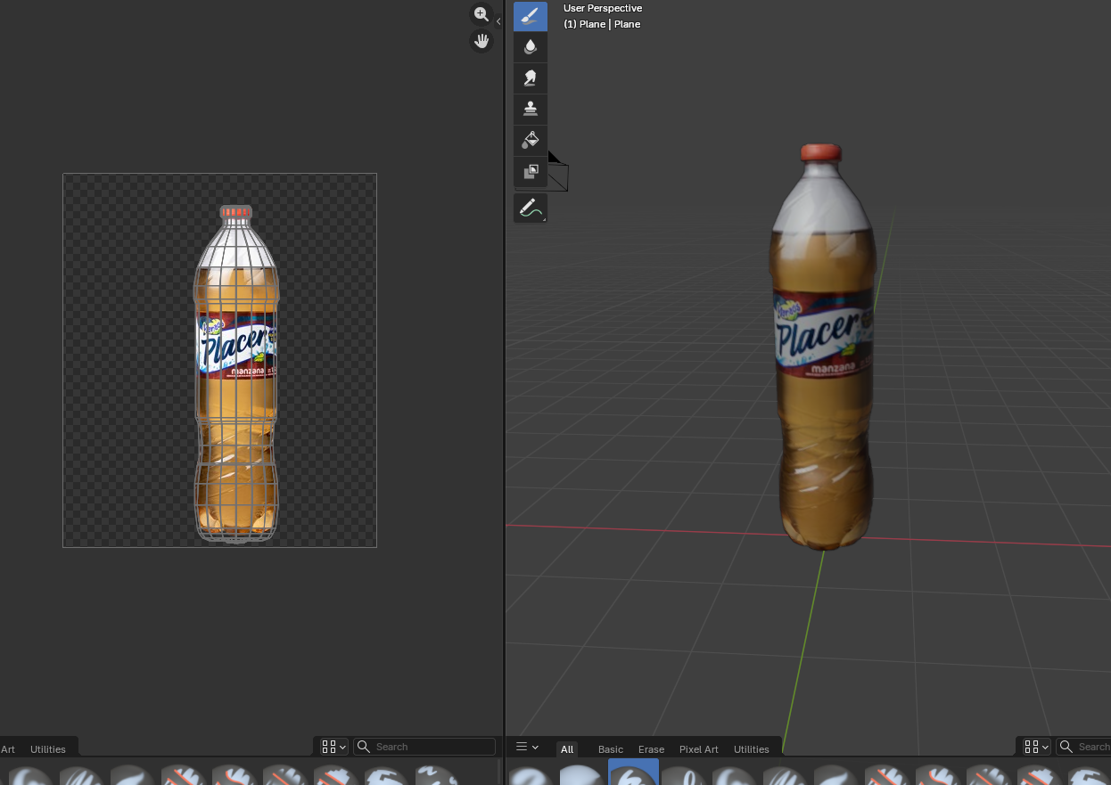Open the asset shelf hamburger menu
This screenshot has height=785, width=1111.
tap(528, 747)
